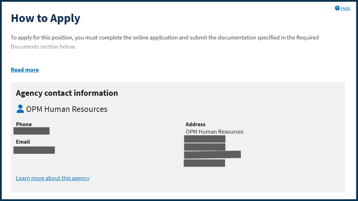
Task: Click the Agency contact information heading
Action: pyautogui.click(x=67, y=93)
